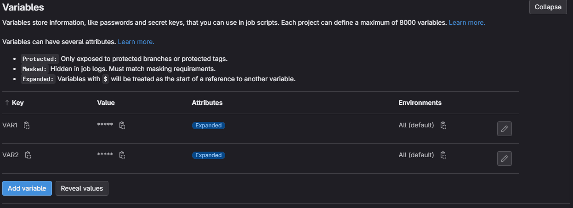Copy the VAR2 masked value
This screenshot has width=573, height=208.
122,155
